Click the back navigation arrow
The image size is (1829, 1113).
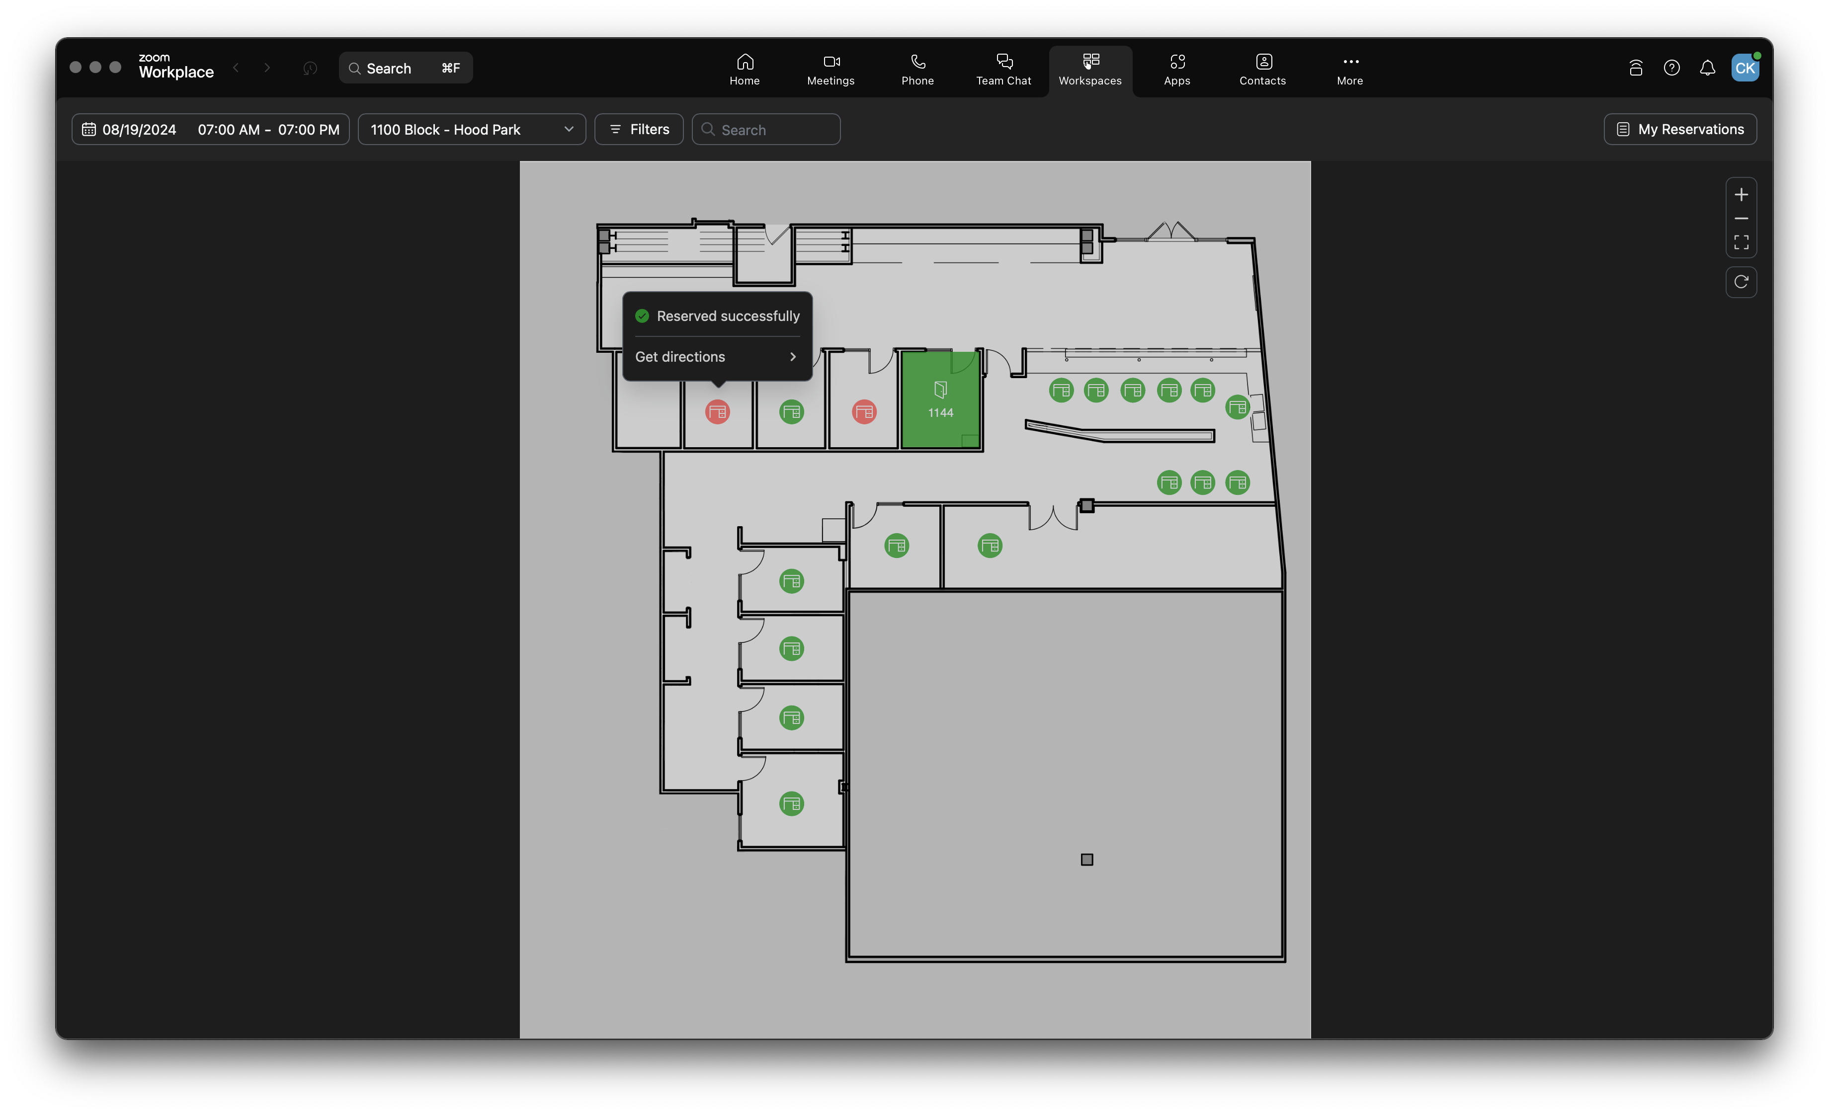click(236, 68)
